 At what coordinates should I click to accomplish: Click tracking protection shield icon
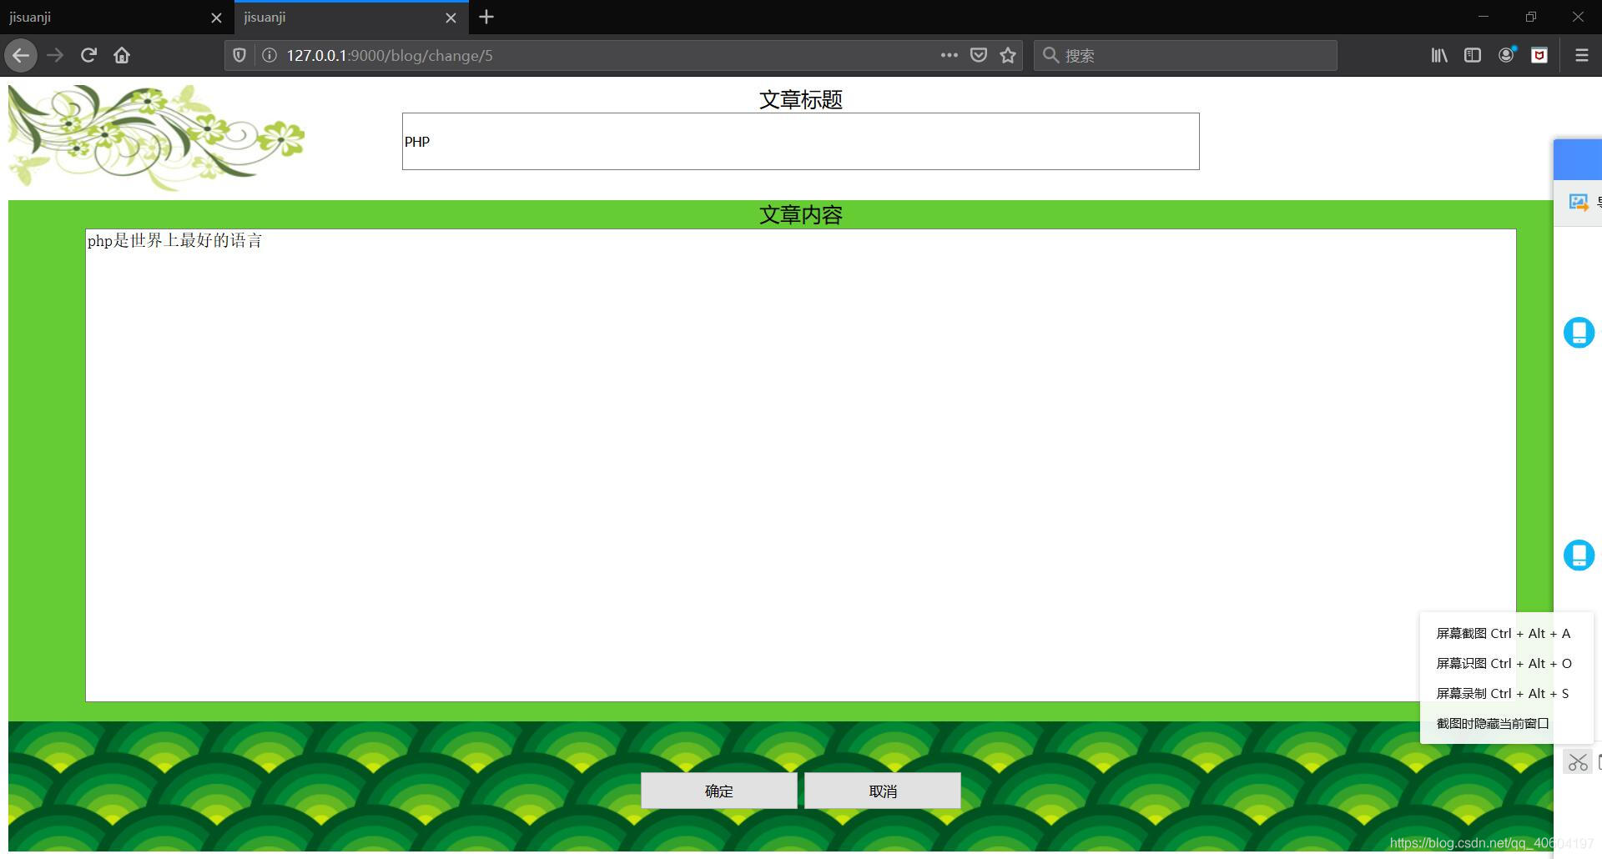click(x=239, y=56)
